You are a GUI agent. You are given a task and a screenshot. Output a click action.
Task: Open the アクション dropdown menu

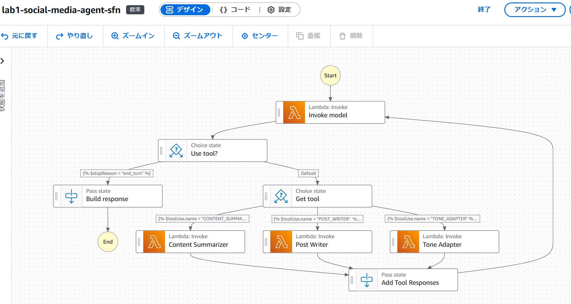[x=535, y=10]
